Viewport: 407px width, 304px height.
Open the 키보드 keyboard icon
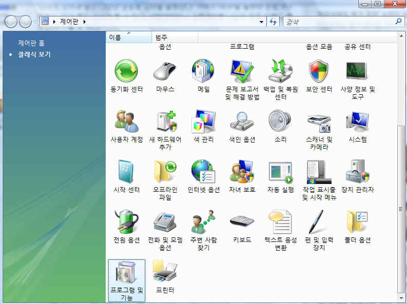pos(242,222)
